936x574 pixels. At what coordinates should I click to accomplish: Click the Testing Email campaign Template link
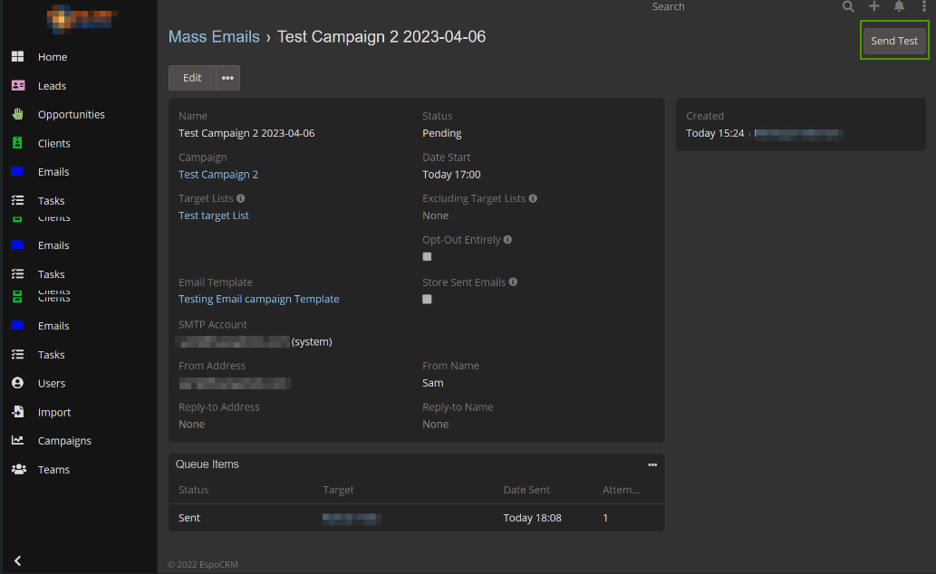[x=259, y=299]
